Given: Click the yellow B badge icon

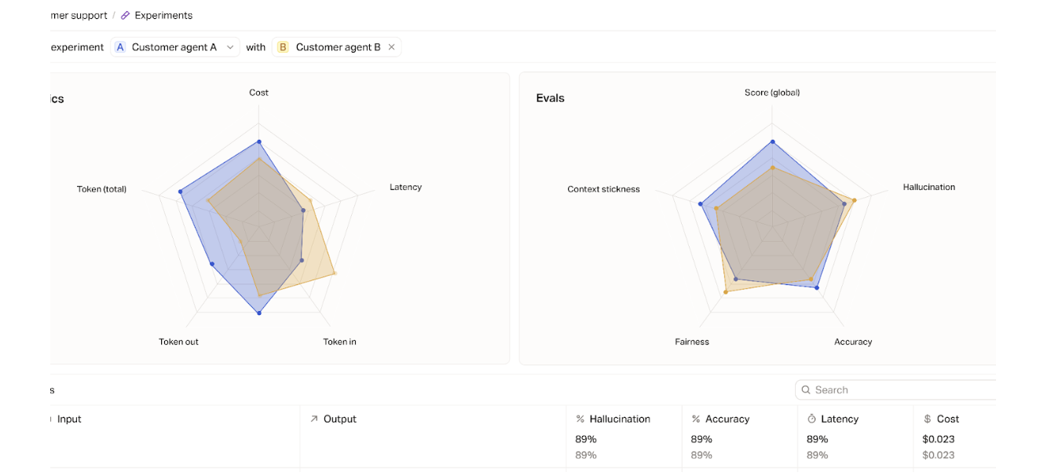Looking at the screenshot, I should point(283,47).
